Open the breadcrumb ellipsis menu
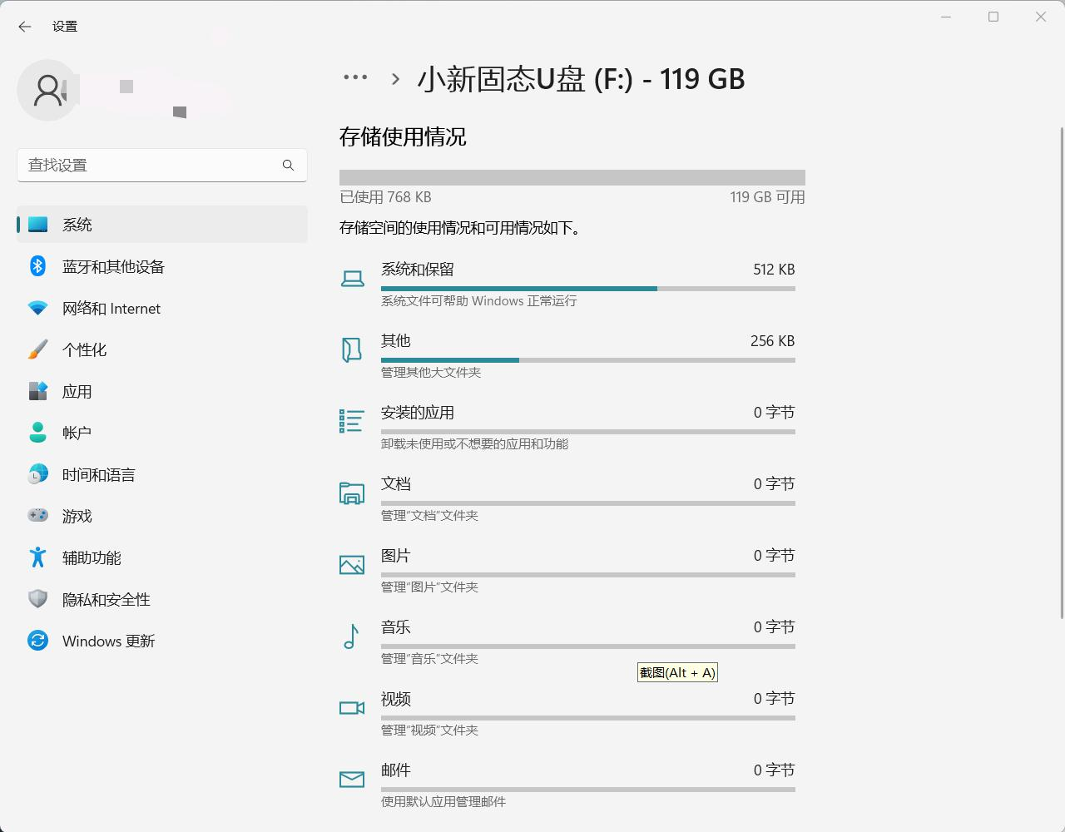The width and height of the screenshot is (1065, 832). point(355,77)
